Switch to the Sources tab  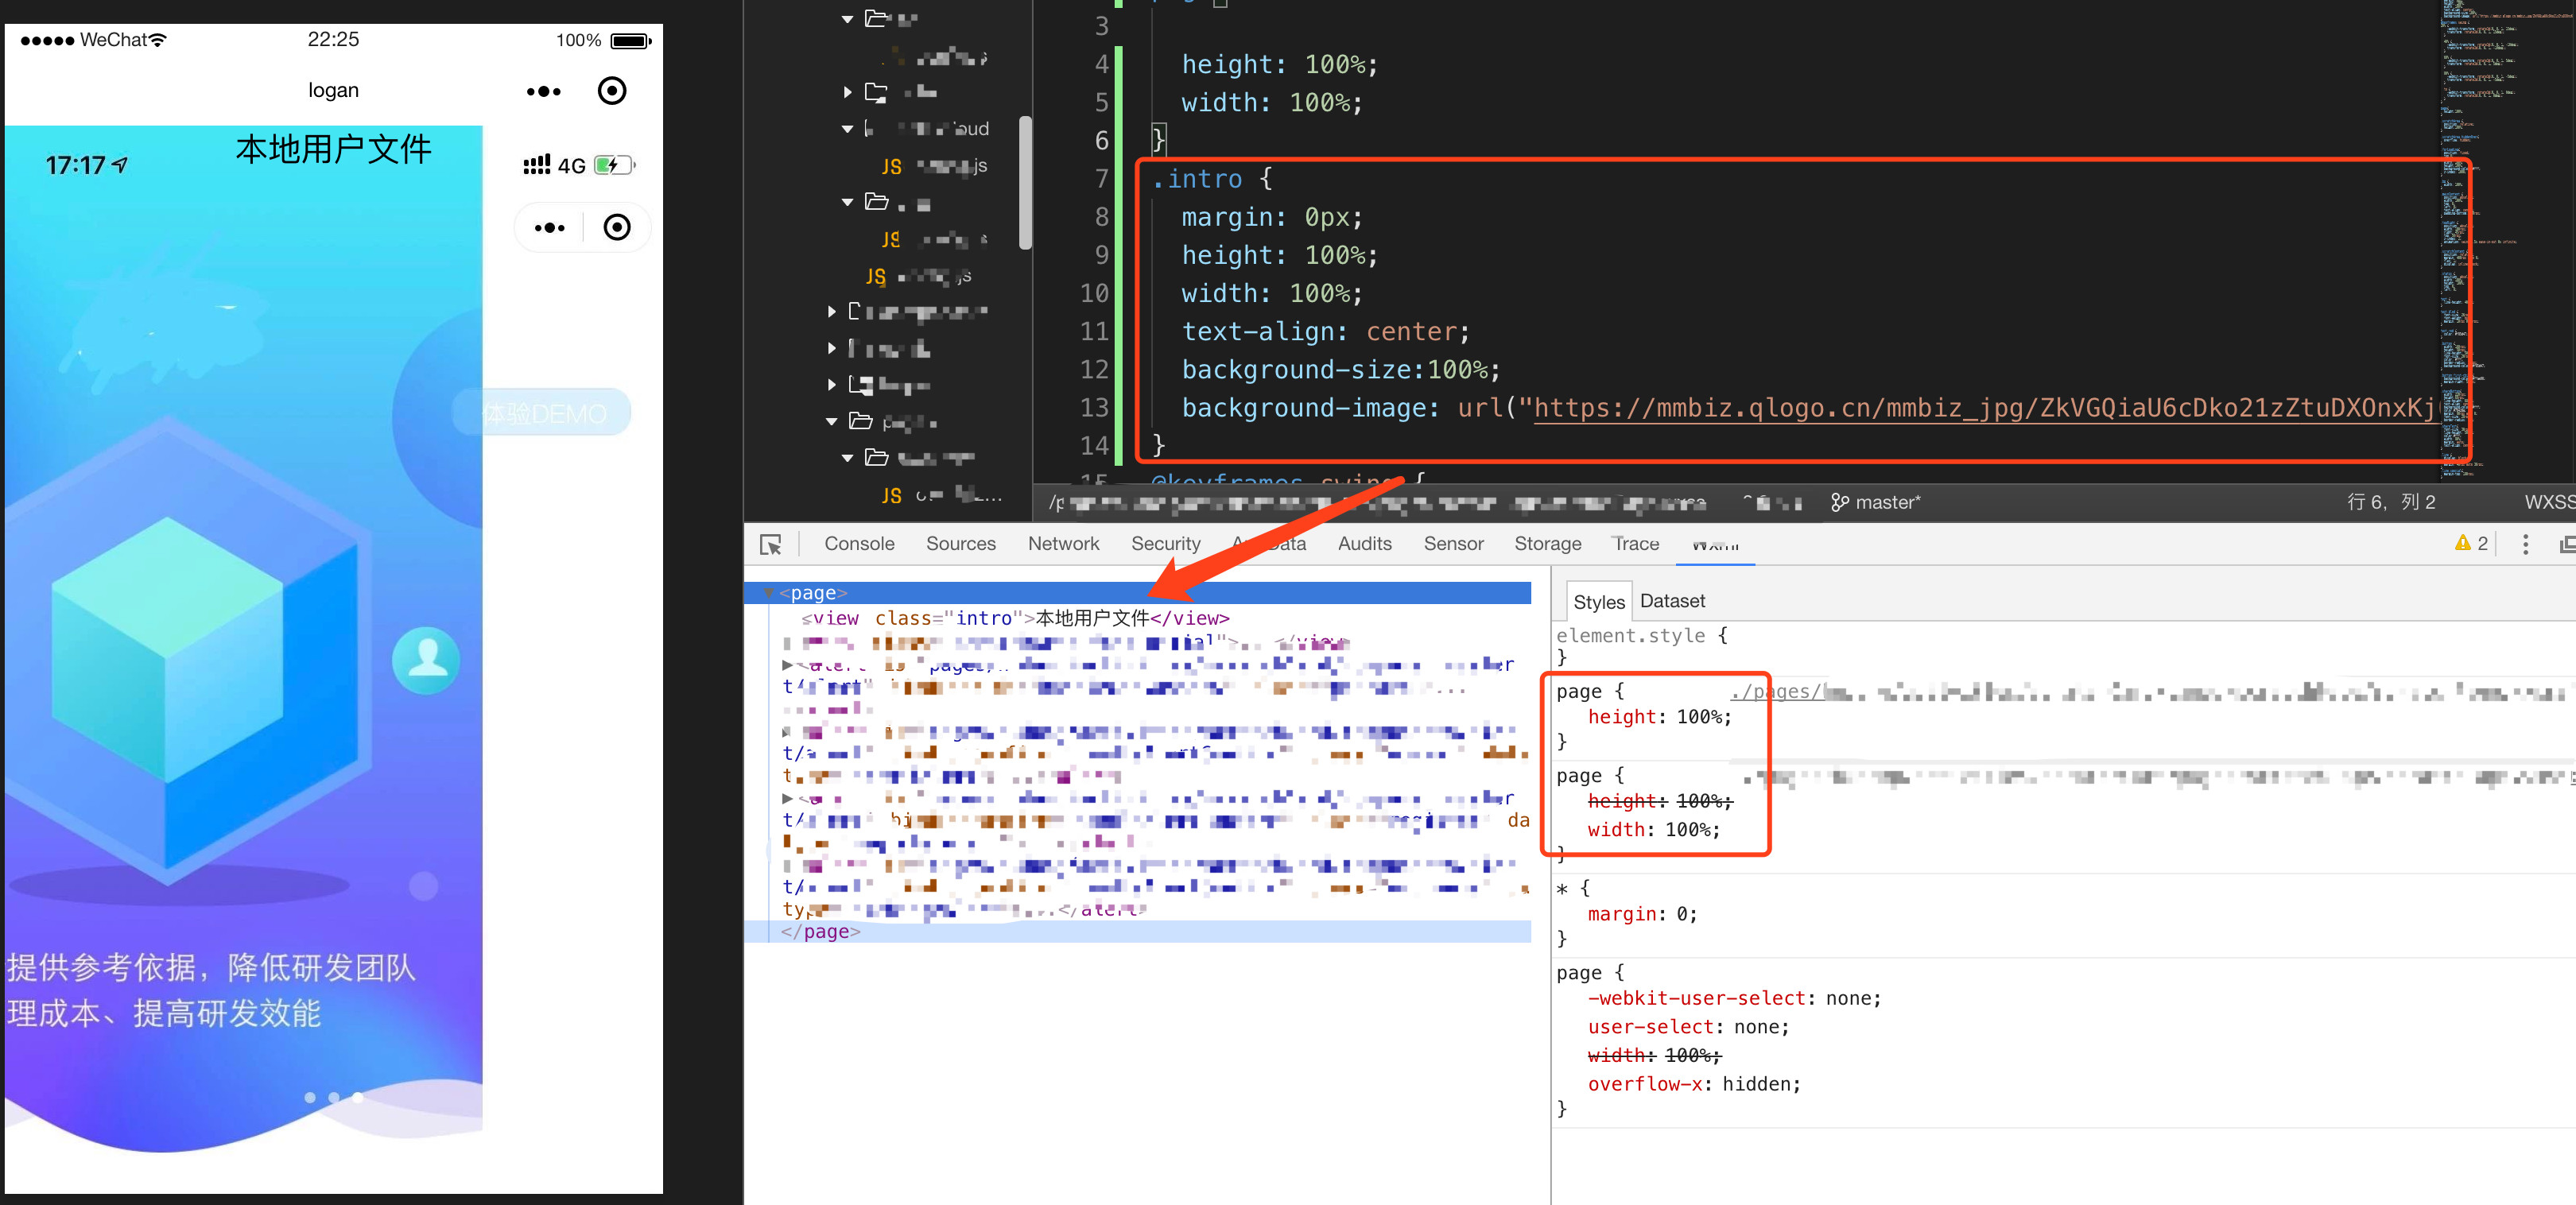(x=960, y=543)
